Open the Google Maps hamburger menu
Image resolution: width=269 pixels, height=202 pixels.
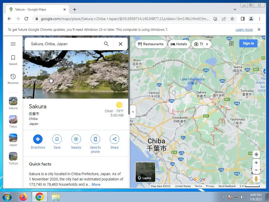13,44
